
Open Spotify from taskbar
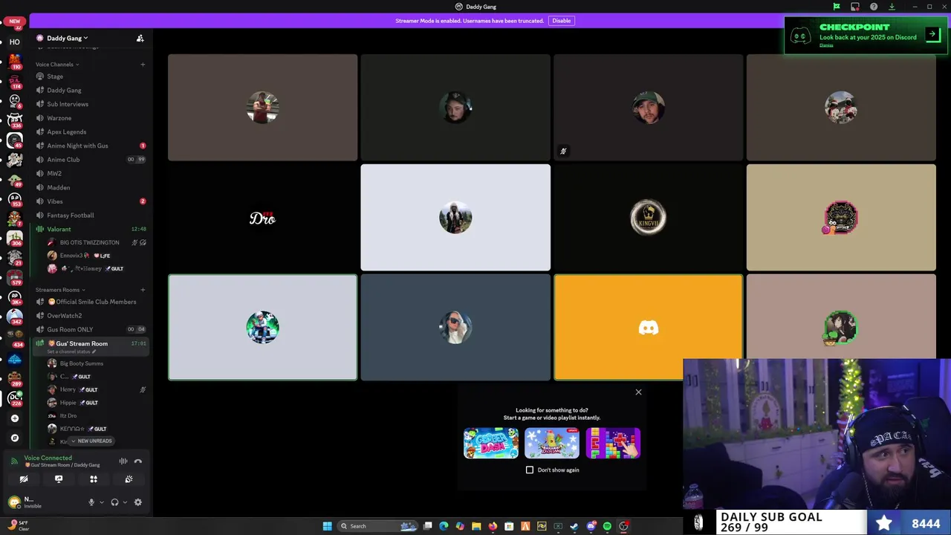607,526
